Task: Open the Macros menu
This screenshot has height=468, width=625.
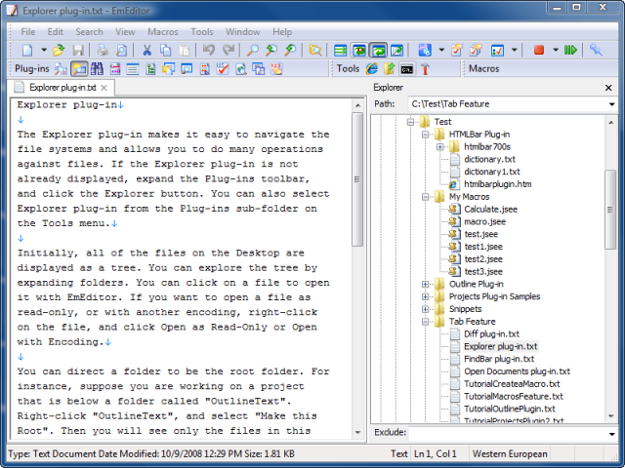Action: click(163, 32)
